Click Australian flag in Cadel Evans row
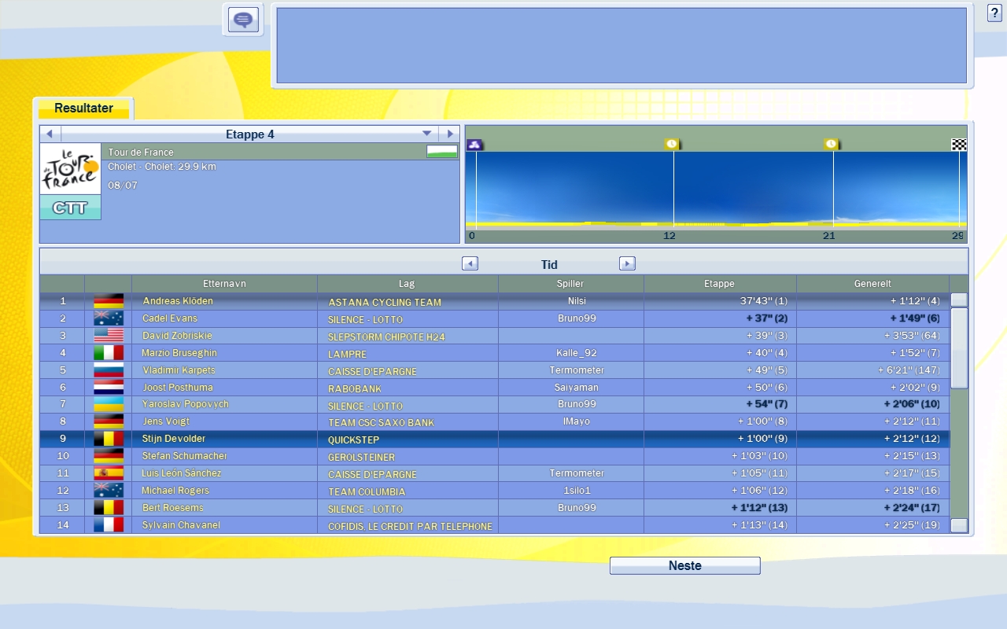 coord(109,318)
